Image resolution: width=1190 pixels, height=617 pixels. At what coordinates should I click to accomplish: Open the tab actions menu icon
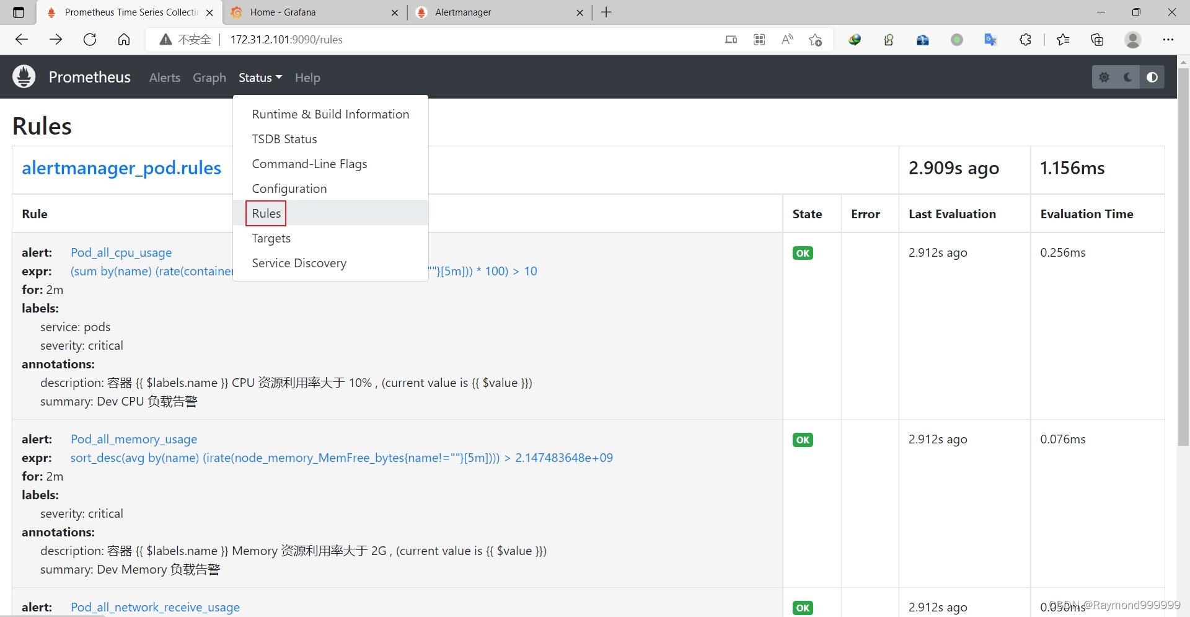click(19, 12)
